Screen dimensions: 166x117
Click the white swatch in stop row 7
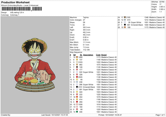pyautogui.click(x=77, y=72)
